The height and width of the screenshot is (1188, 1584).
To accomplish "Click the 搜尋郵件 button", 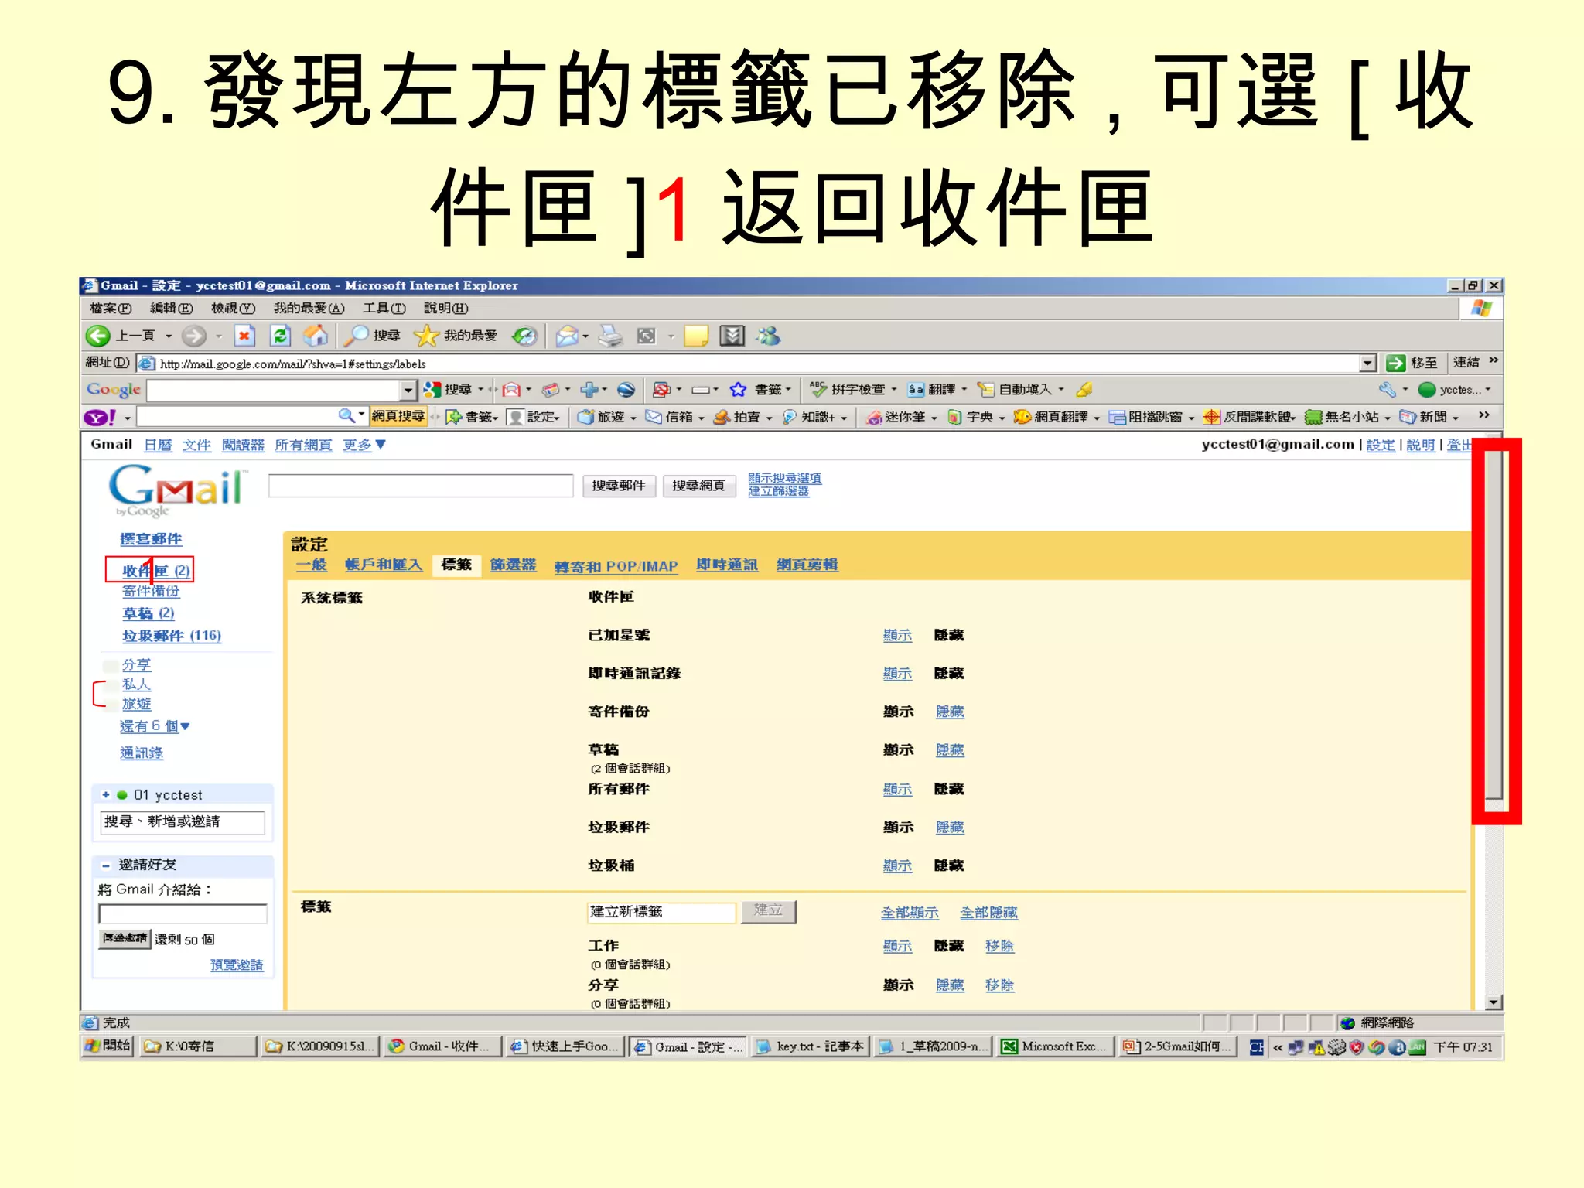I will 618,486.
